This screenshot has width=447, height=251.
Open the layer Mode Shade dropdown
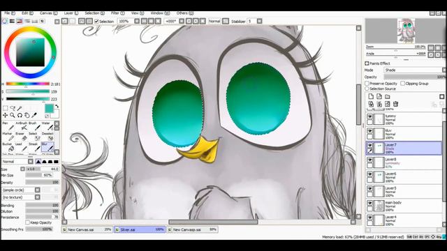[414, 70]
